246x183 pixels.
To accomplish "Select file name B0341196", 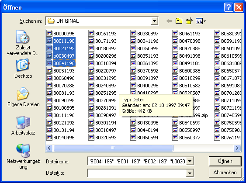I will point(148,41).
